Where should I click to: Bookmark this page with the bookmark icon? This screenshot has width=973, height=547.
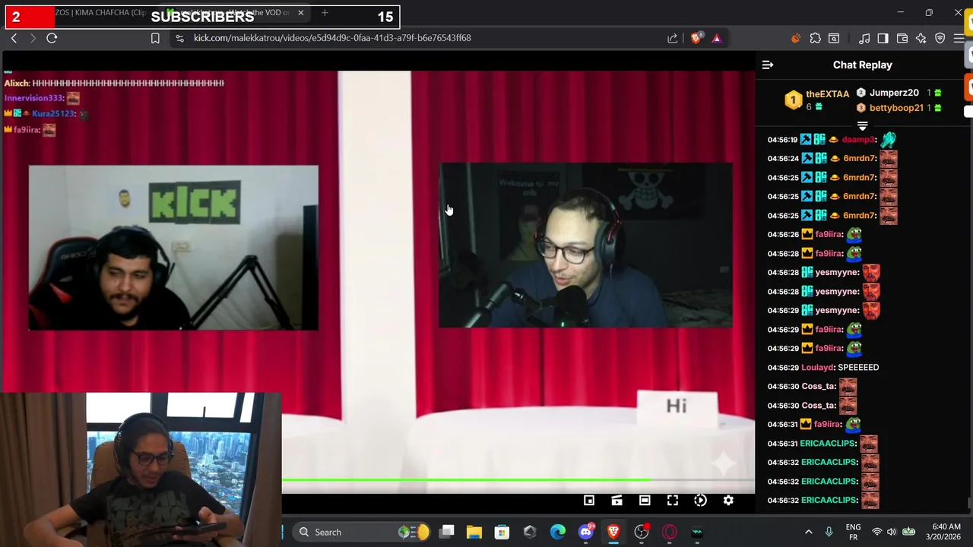[x=155, y=38]
